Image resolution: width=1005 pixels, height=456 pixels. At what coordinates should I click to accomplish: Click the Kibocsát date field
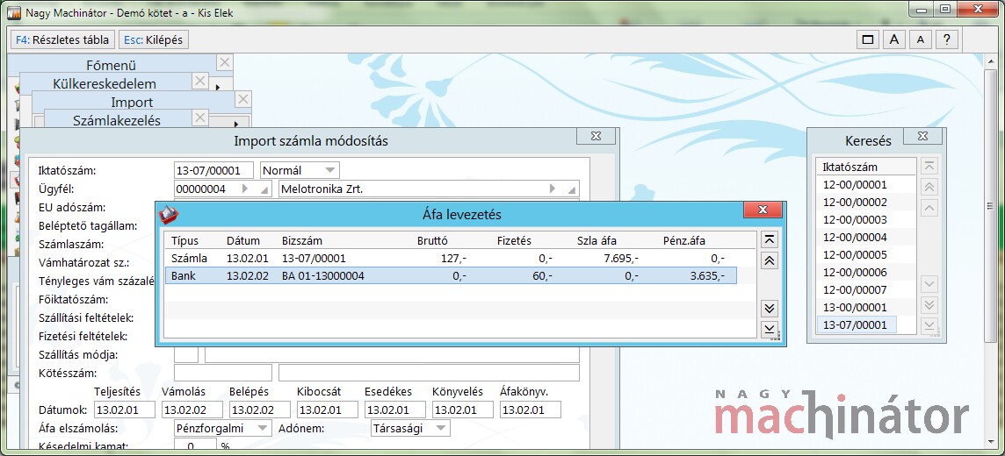point(328,410)
